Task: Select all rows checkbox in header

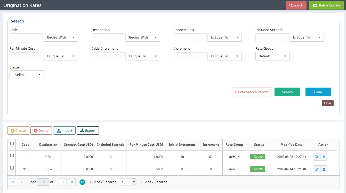Action: [x=12, y=144]
